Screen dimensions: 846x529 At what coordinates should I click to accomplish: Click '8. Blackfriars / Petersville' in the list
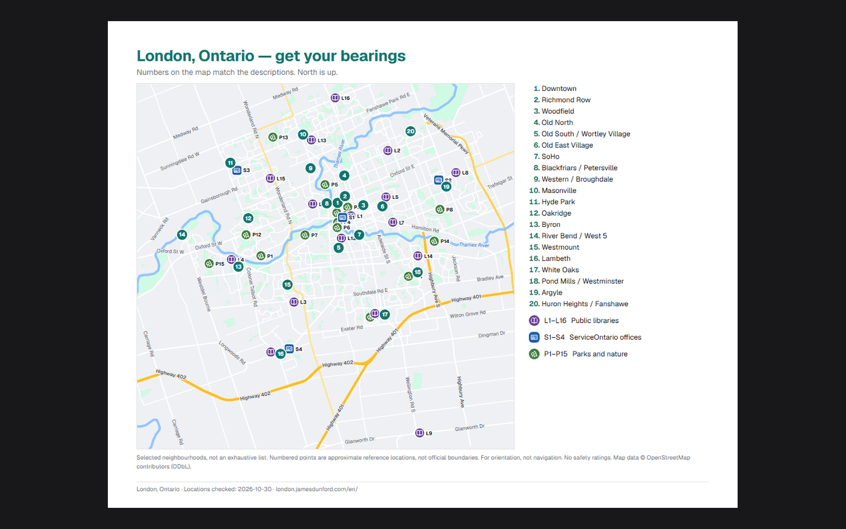[575, 168]
